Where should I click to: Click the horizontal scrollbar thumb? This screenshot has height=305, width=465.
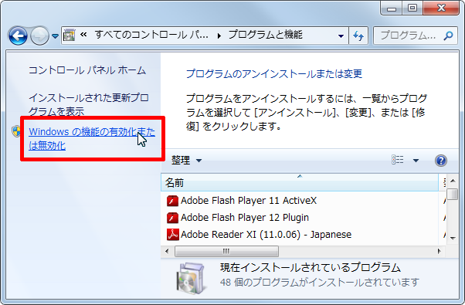click(226, 252)
